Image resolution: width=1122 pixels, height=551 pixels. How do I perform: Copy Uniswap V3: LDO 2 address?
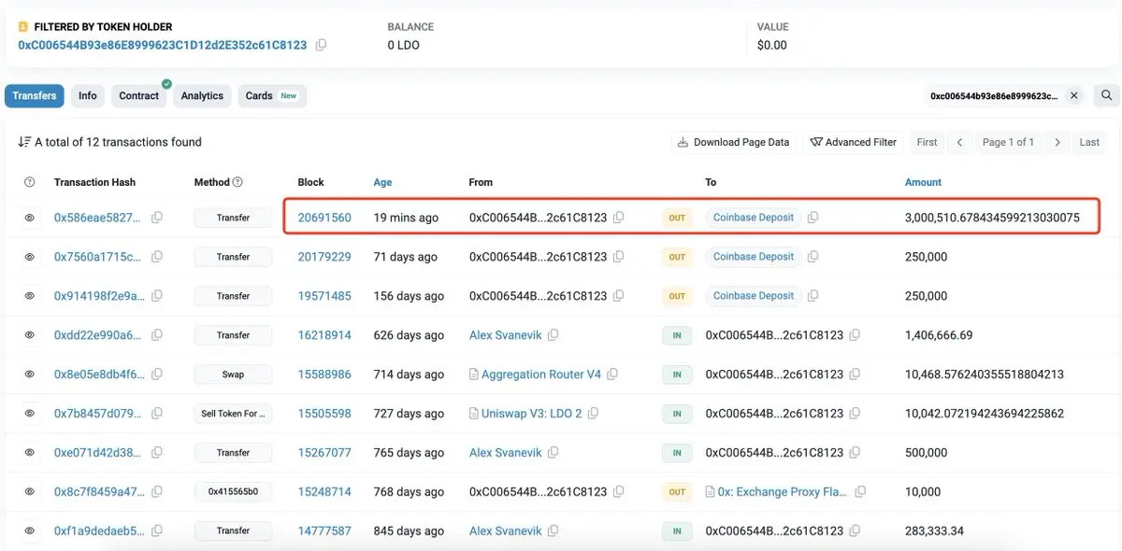click(x=594, y=414)
